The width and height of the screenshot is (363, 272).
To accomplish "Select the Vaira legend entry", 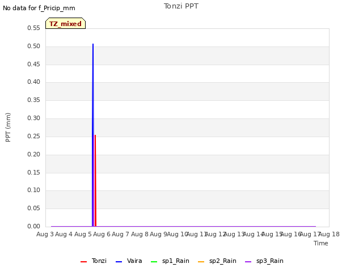I will pos(129,261).
